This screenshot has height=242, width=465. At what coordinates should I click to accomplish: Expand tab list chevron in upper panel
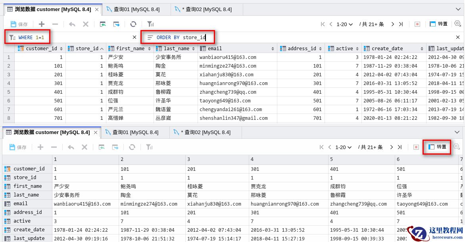[x=458, y=9]
